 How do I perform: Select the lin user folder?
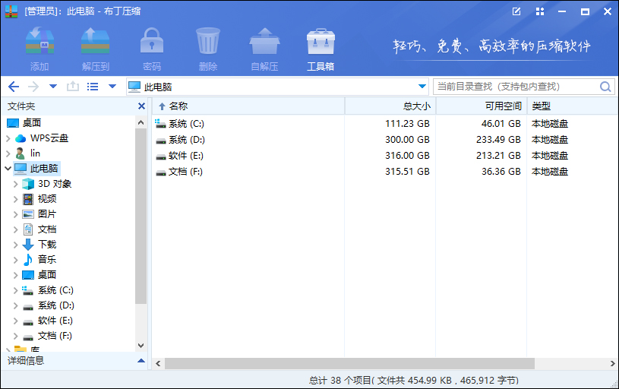coord(27,153)
